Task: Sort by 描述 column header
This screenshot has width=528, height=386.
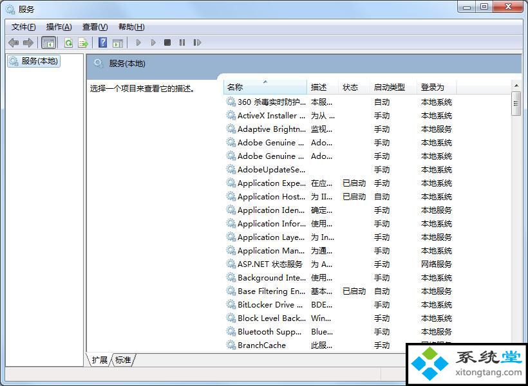Action: click(x=323, y=87)
